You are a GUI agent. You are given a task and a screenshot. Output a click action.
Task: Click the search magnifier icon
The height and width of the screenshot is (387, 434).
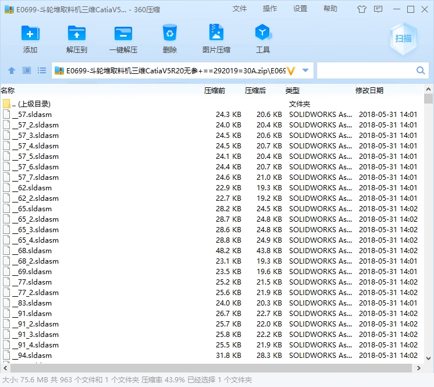[x=421, y=70]
